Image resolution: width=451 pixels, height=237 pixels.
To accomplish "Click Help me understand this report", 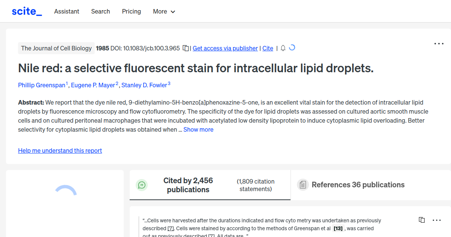I will pos(60,150).
